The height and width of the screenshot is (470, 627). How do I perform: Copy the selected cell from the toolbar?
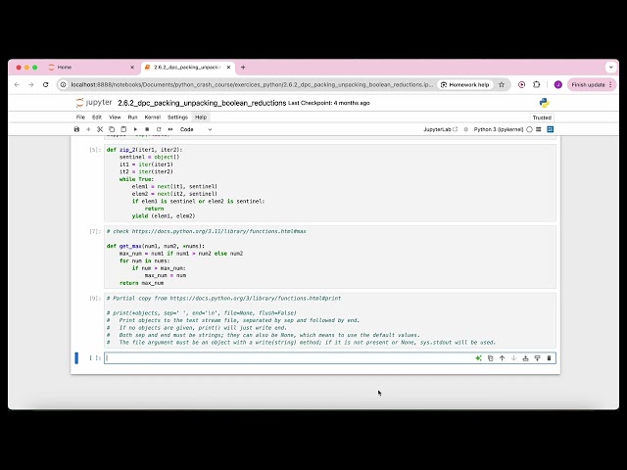(x=112, y=129)
